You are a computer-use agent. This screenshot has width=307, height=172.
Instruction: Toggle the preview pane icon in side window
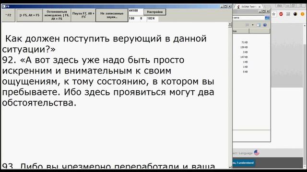[x=259, y=25]
